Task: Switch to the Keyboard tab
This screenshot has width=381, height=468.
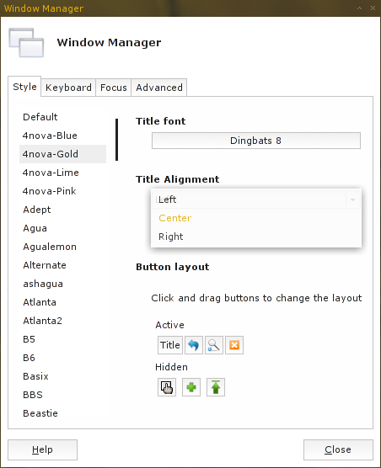Action: click(68, 88)
